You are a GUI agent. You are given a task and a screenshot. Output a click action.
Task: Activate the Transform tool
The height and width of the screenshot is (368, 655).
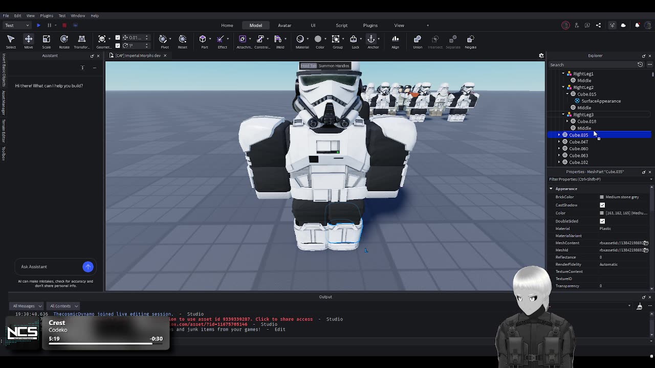(x=82, y=42)
